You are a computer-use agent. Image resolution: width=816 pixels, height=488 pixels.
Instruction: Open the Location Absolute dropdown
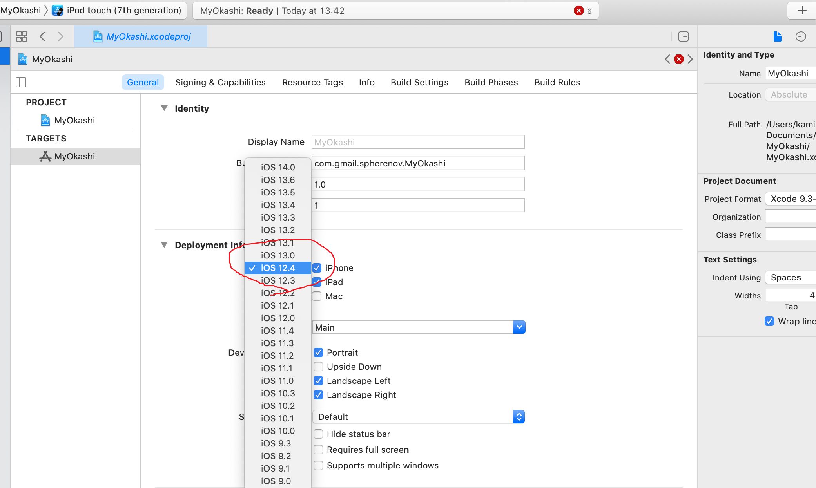(791, 95)
